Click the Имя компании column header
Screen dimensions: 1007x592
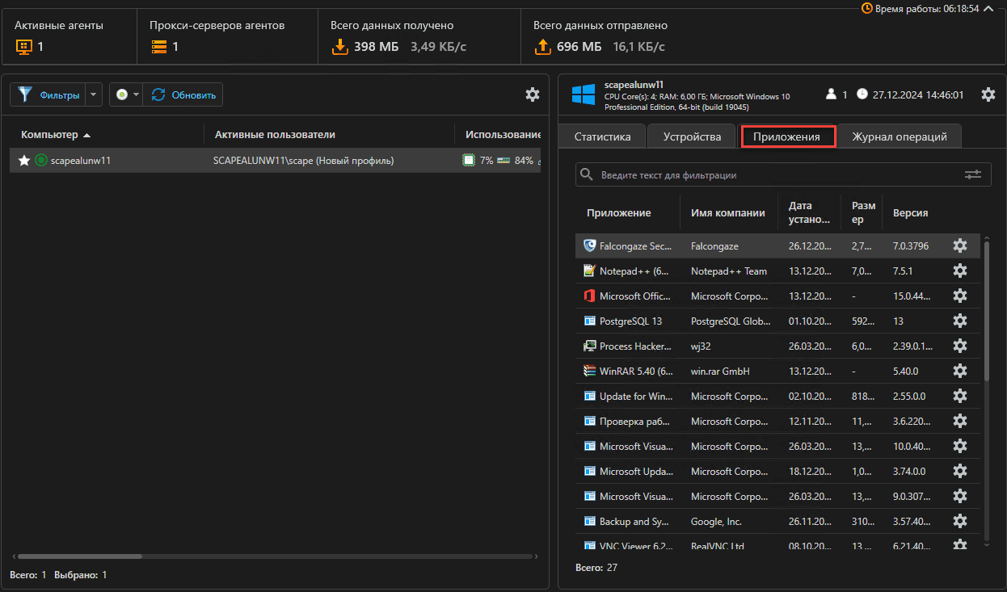[x=727, y=213]
